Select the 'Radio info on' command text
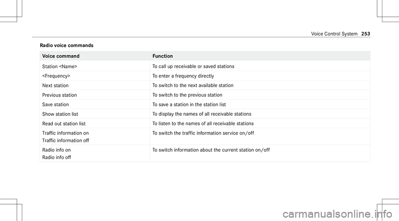Viewport: 399px width, 221px height. click(x=57, y=150)
